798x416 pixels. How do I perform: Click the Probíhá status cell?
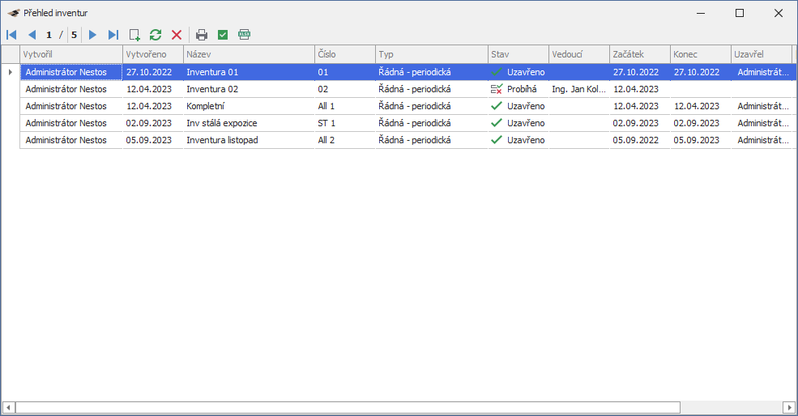518,89
